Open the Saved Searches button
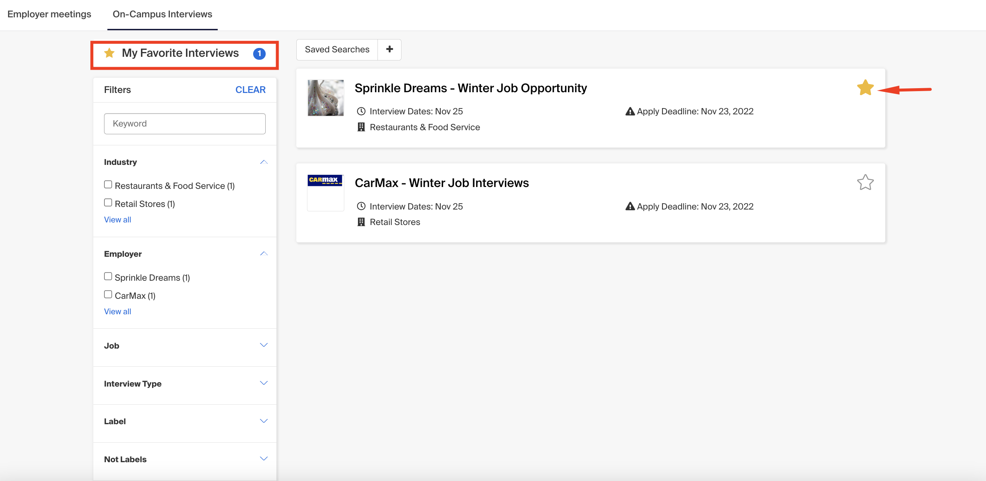Image resolution: width=986 pixels, height=481 pixels. click(x=337, y=49)
